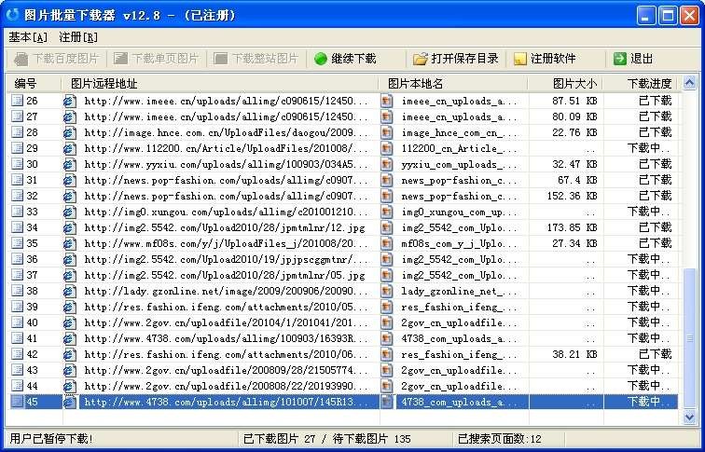Click the scrollbar up arrow

689,83
